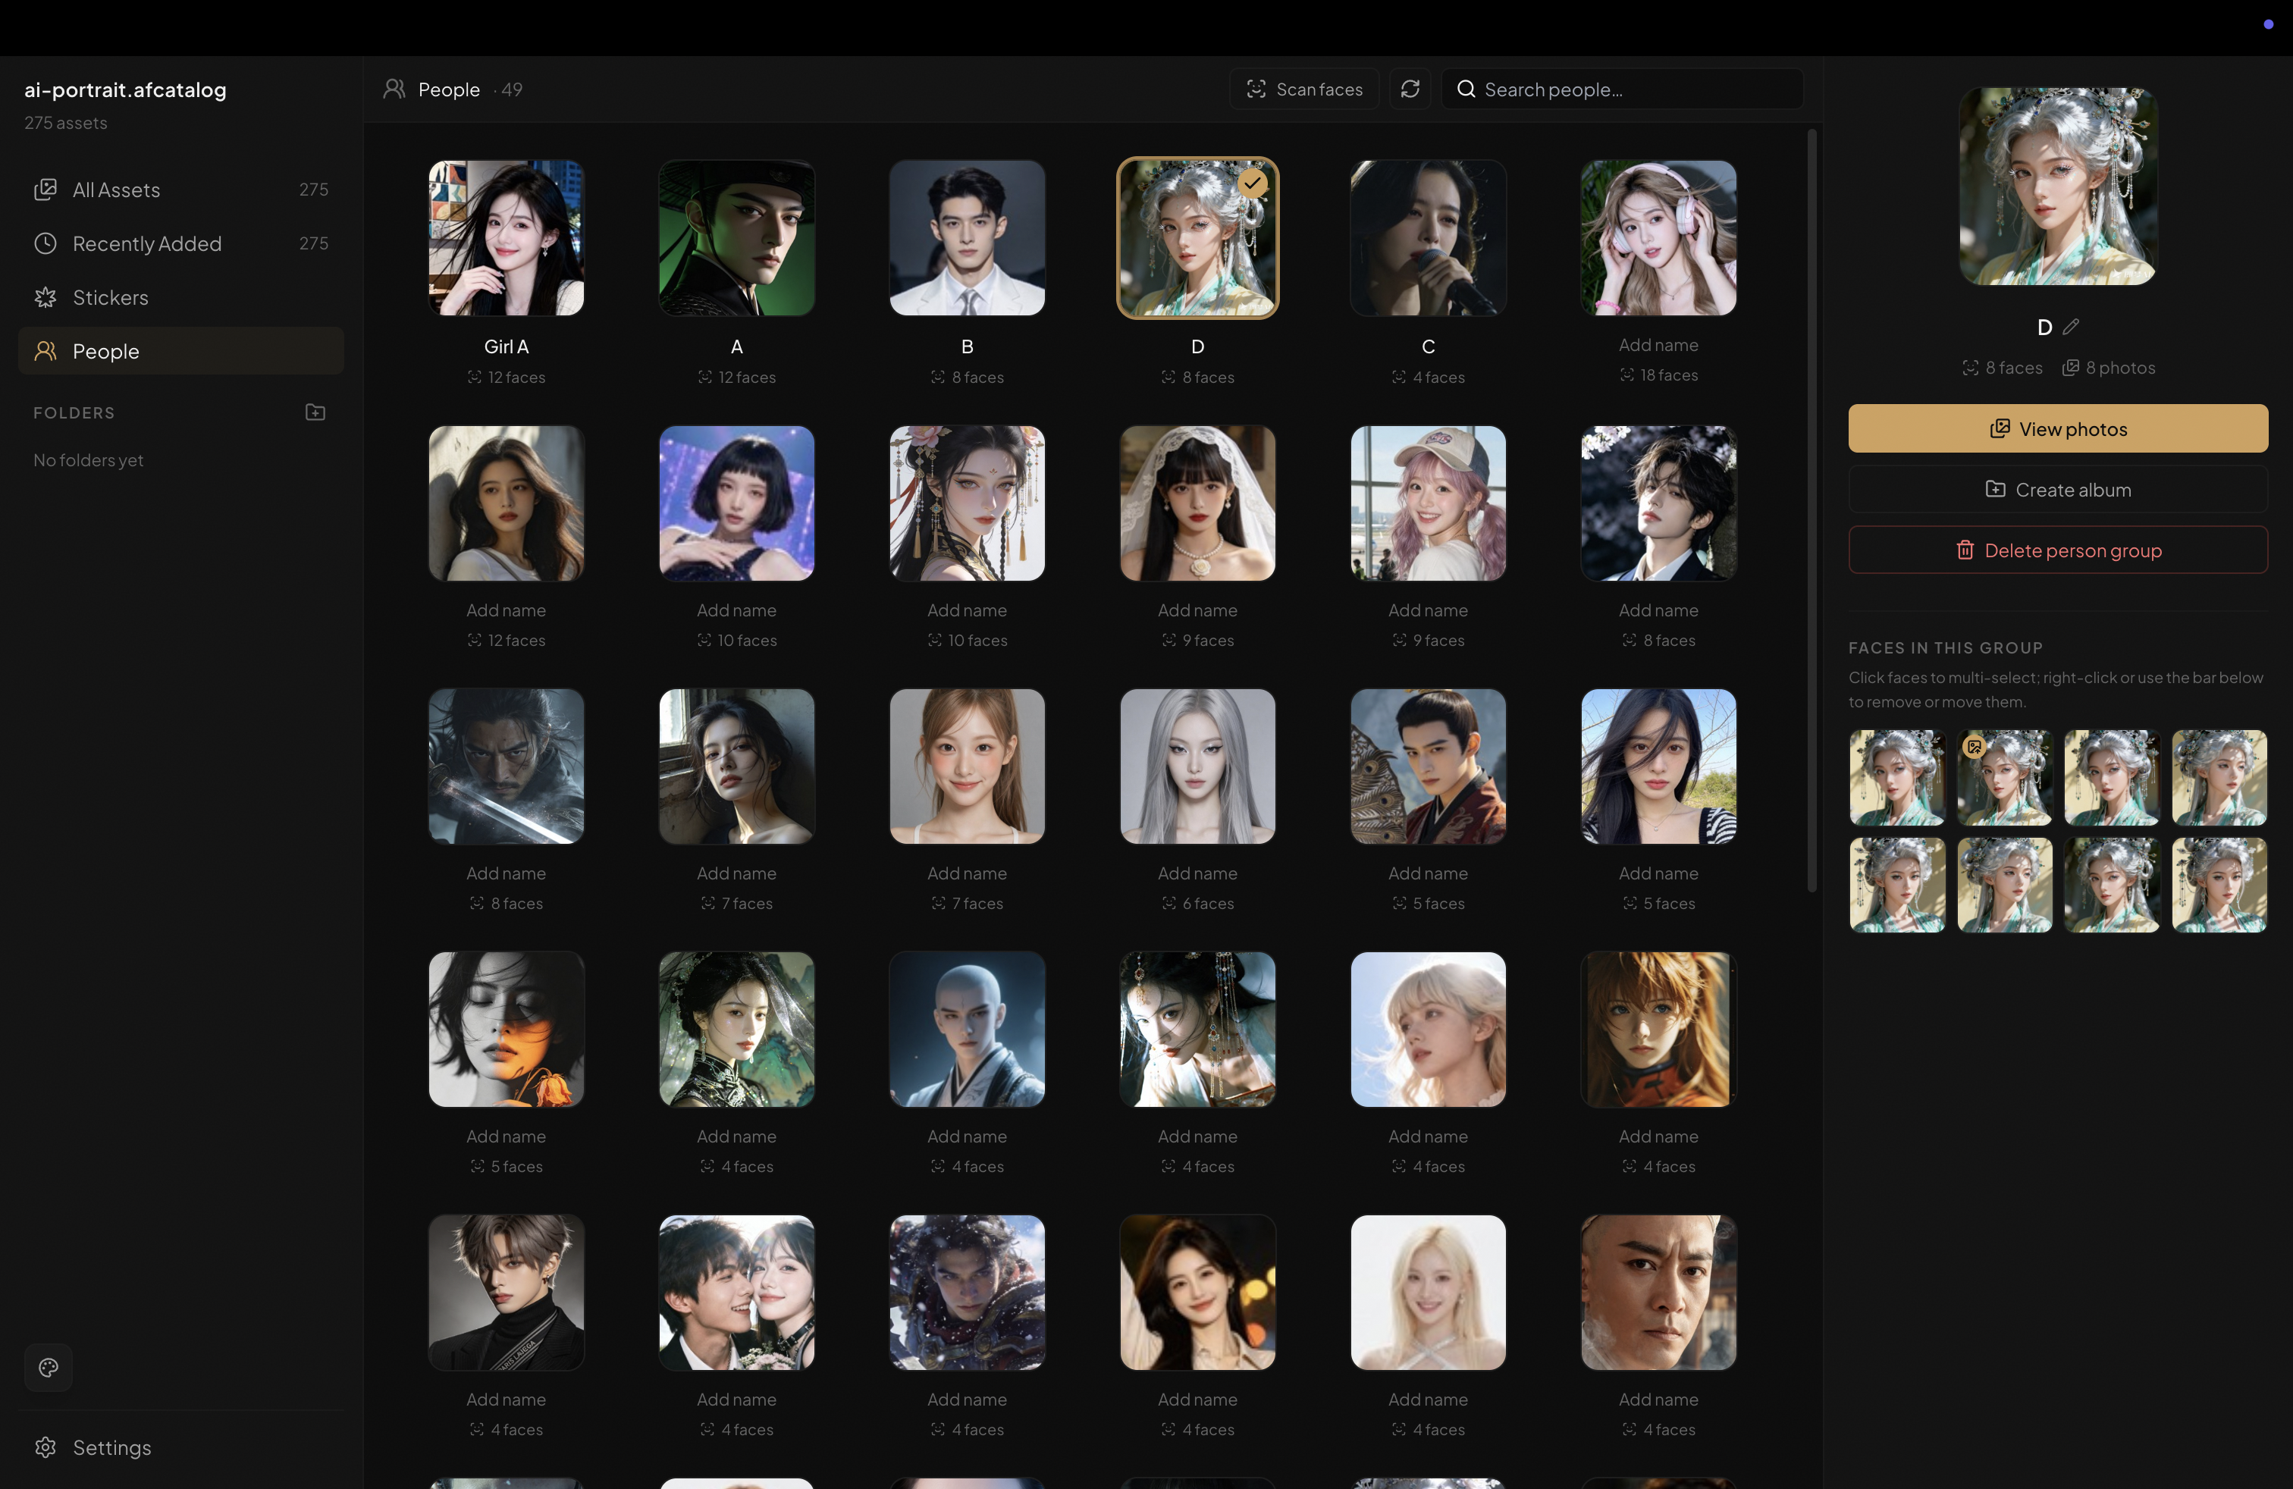Click the All Assets sidebar icon
Screen dimensions: 2293x1489
coord(45,189)
